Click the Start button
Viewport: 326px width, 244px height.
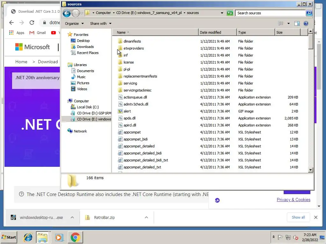pyautogui.click(x=9, y=237)
